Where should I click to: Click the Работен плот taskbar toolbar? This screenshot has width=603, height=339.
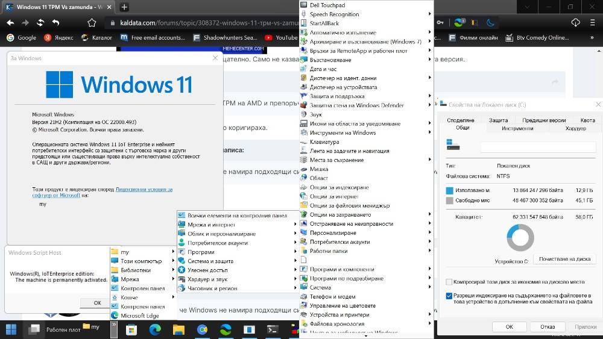tap(63, 330)
